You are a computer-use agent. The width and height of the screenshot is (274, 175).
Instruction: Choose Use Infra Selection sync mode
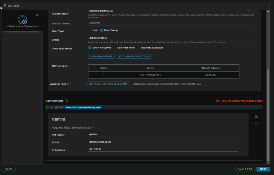[x=138, y=48]
